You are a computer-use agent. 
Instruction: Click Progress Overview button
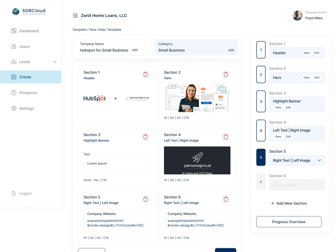(x=289, y=222)
